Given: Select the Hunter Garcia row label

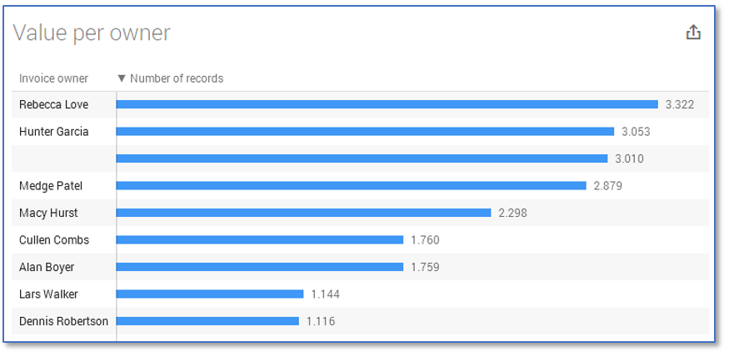Looking at the screenshot, I should coord(53,132).
